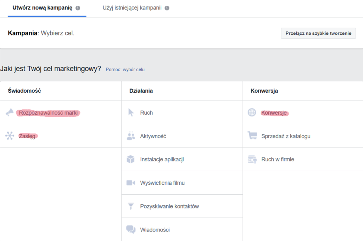Viewport: 363px width, 241px height.
Task: Click the Zasięg asterisk icon
Action: pos(10,136)
